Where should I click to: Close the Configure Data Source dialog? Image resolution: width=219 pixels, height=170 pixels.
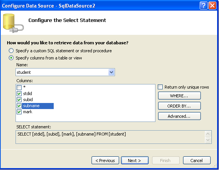pyautogui.click(x=212, y=6)
